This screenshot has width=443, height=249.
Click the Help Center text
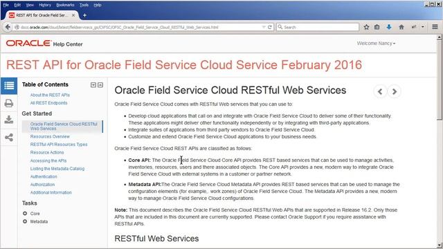pos(68,44)
